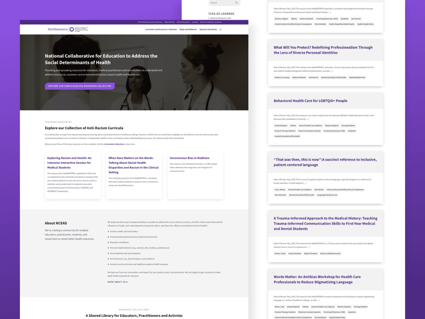Open Behavioral Health Care for LGBTQIA+ People title
The image size is (425, 319).
pos(310,101)
